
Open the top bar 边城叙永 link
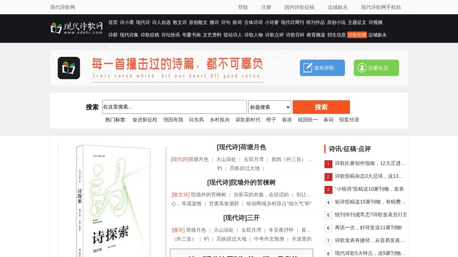(x=338, y=7)
